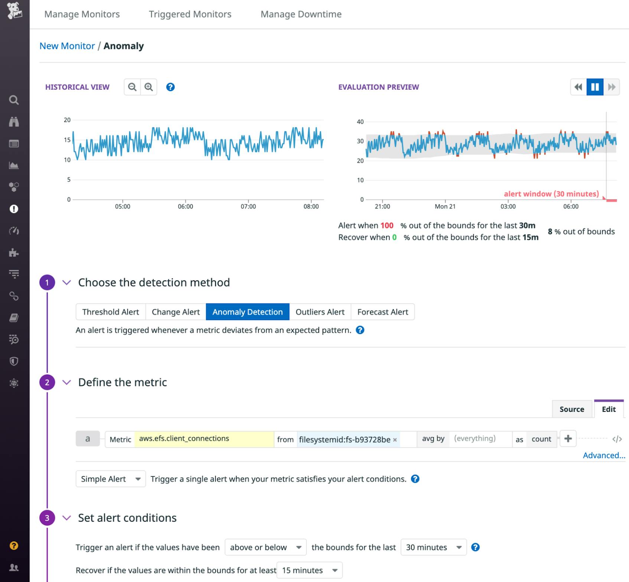Click the Integrations puzzle-piece icon

[x=14, y=253]
